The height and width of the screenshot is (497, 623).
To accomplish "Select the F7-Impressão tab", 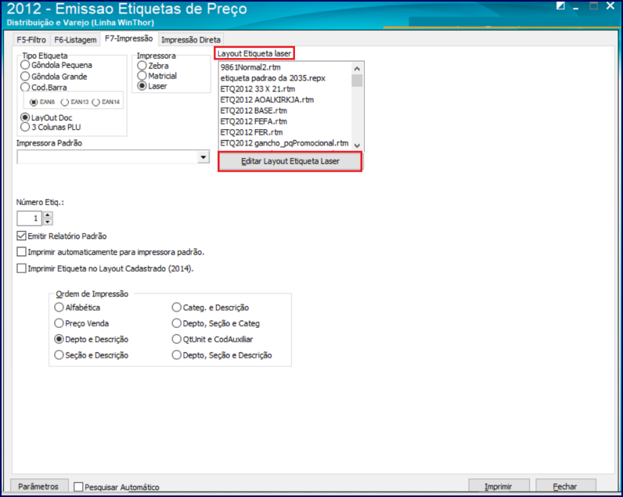I will click(128, 38).
